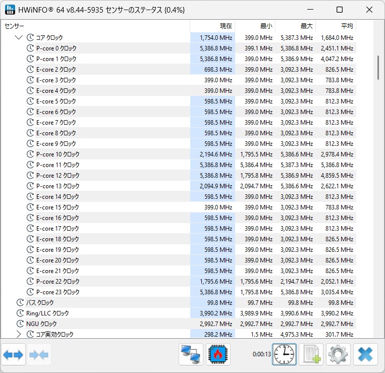Image resolution: width=385 pixels, height=373 pixels.
Task: Click the 最小 column header
Action: pyautogui.click(x=255, y=26)
